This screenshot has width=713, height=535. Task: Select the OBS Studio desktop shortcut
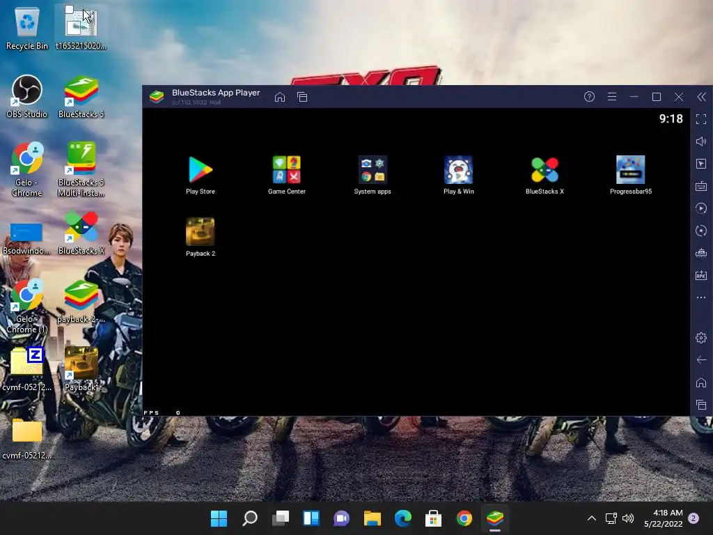click(27, 97)
